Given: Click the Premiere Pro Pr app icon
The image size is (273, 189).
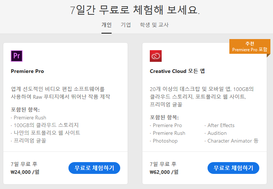Looking at the screenshot, I should click(17, 56).
